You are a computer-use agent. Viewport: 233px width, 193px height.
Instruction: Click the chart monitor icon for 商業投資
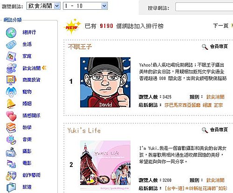click(x=11, y=80)
